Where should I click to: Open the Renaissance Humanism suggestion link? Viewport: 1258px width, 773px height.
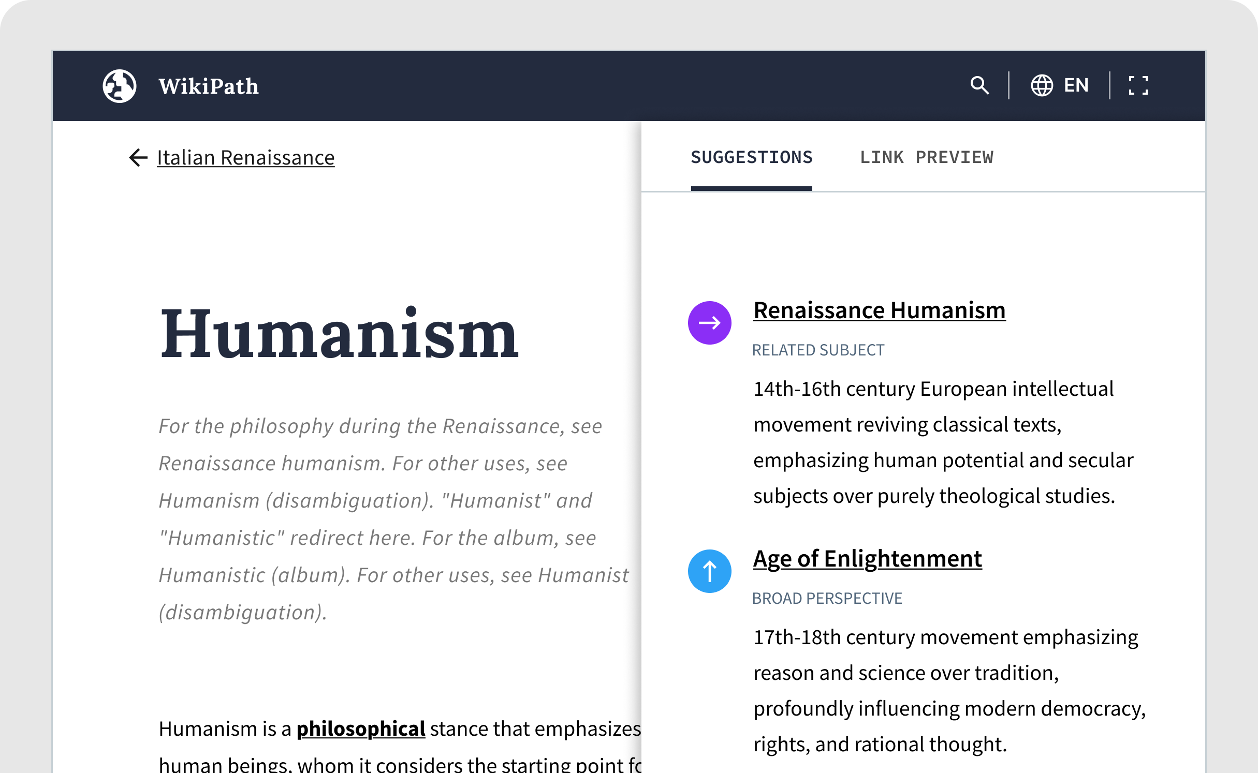point(879,310)
